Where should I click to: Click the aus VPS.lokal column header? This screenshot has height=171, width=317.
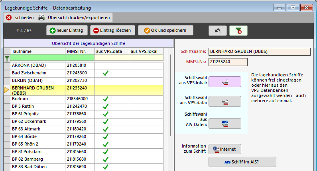tap(145, 51)
